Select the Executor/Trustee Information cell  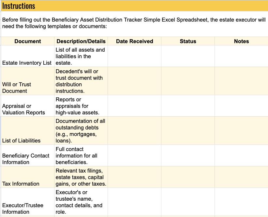coord(28,202)
